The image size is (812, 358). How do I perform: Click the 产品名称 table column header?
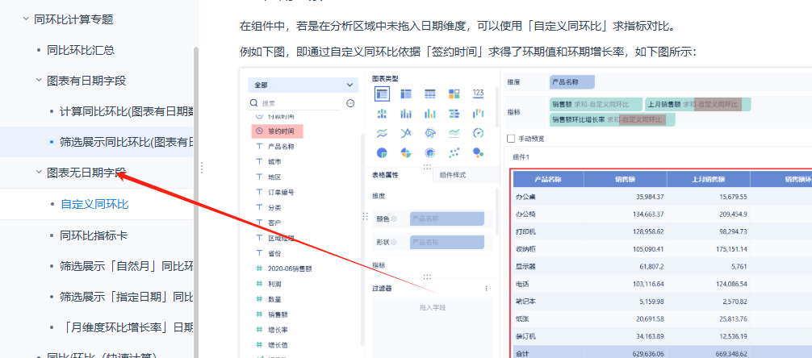tap(548, 180)
